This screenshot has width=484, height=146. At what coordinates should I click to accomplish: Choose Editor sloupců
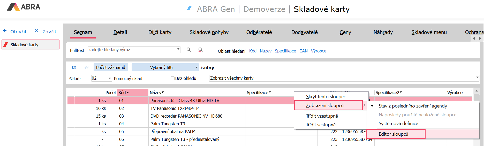pyautogui.click(x=396, y=134)
